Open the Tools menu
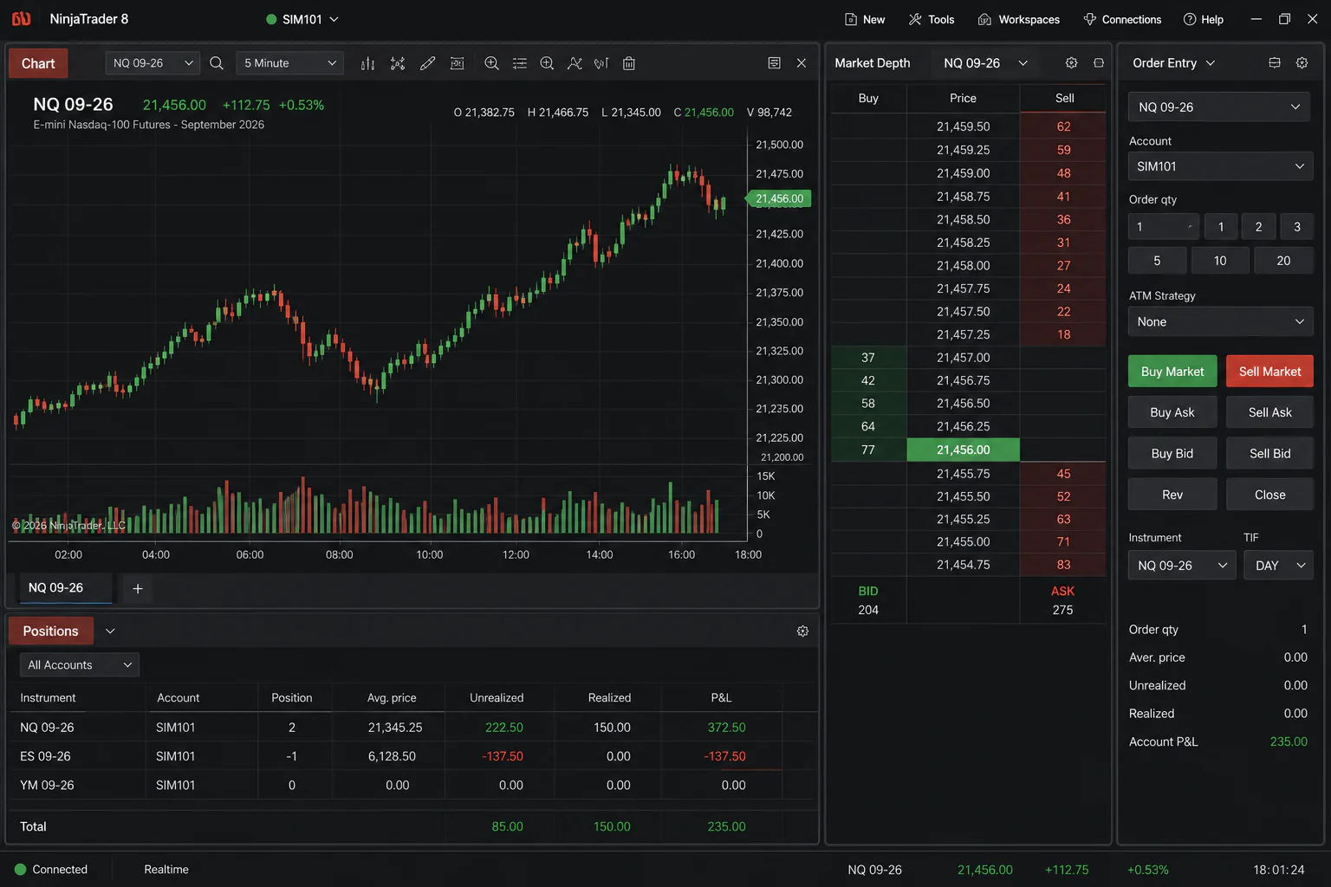The height and width of the screenshot is (887, 1331). pyautogui.click(x=932, y=19)
